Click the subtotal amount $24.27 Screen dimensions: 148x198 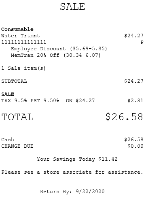click(x=133, y=81)
